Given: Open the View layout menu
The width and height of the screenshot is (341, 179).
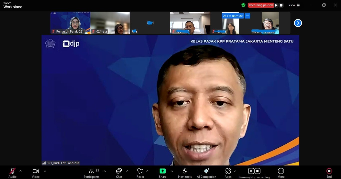Looking at the screenshot, I should tap(294, 5).
